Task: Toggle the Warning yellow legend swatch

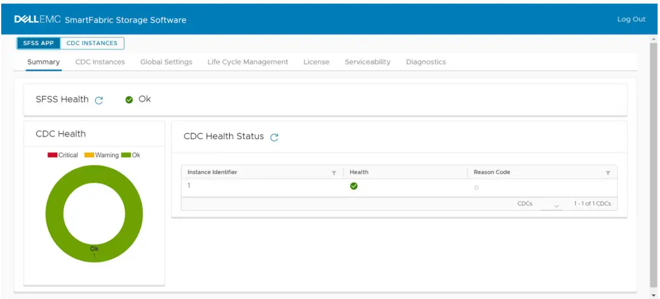Action: click(x=89, y=155)
